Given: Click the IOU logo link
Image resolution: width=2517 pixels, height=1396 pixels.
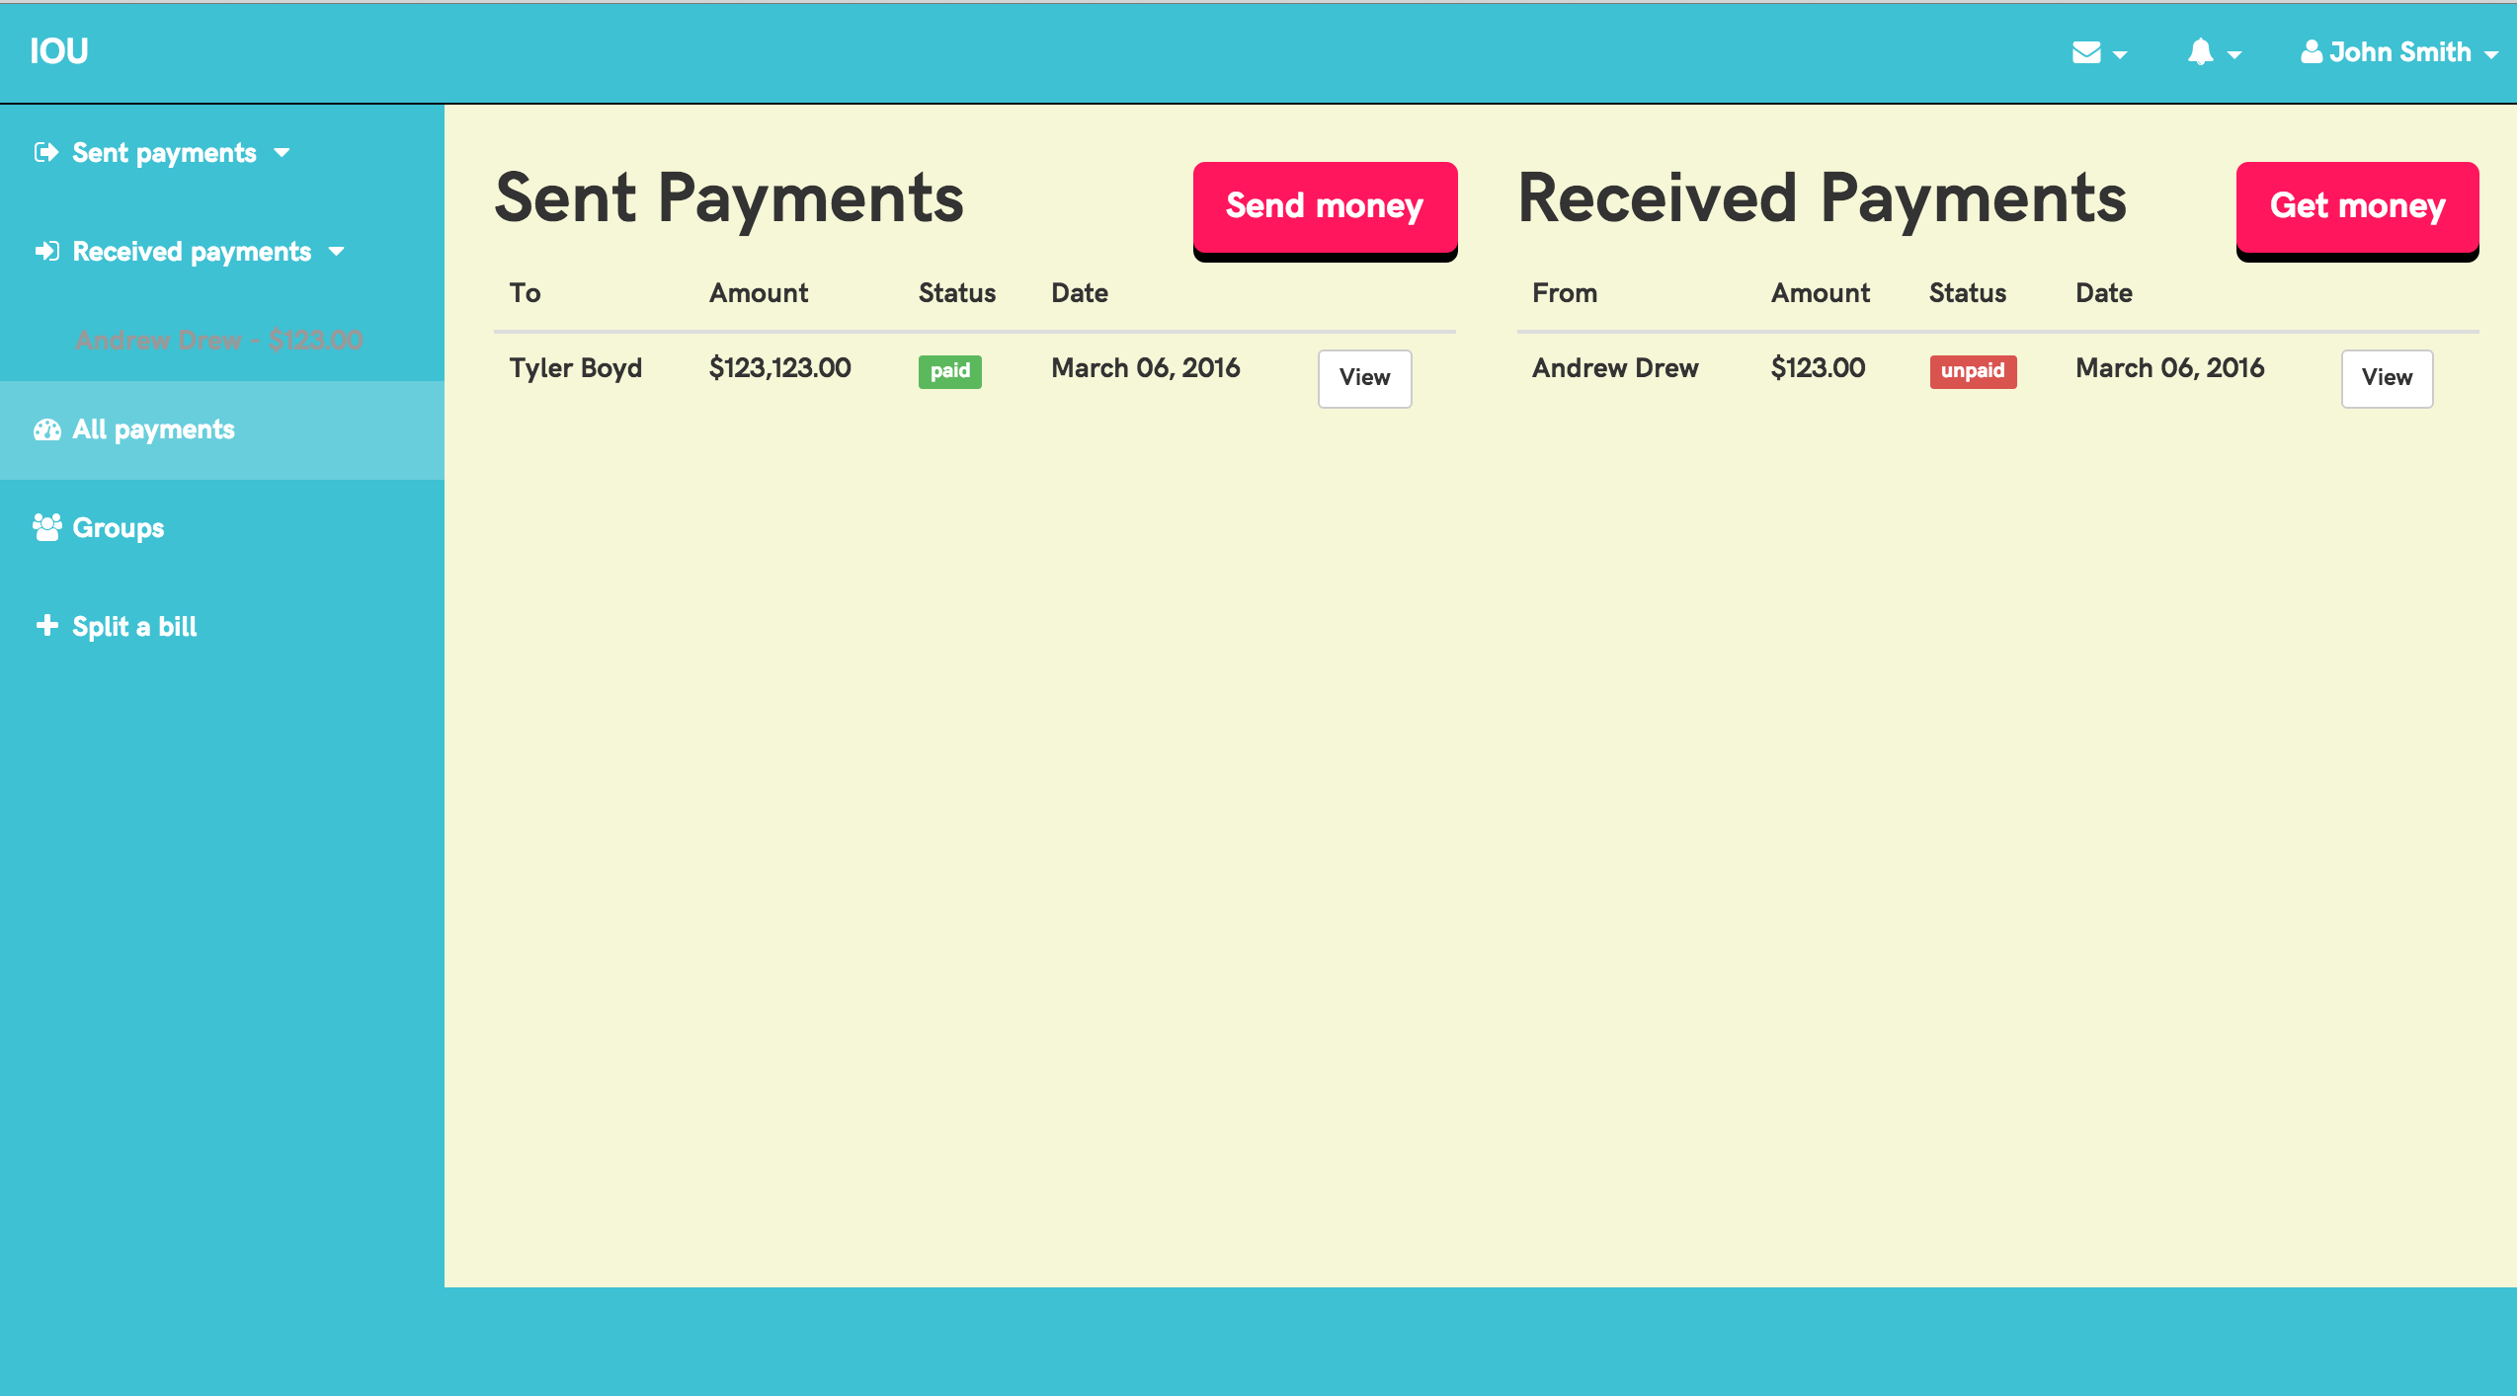Looking at the screenshot, I should point(59,51).
